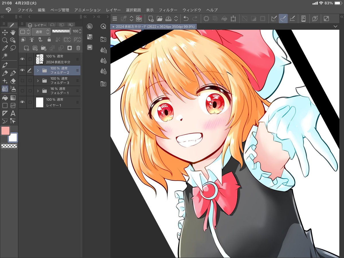Select the Decoration sparkle tool
Viewport: 344px width, 258px height.
[5, 81]
